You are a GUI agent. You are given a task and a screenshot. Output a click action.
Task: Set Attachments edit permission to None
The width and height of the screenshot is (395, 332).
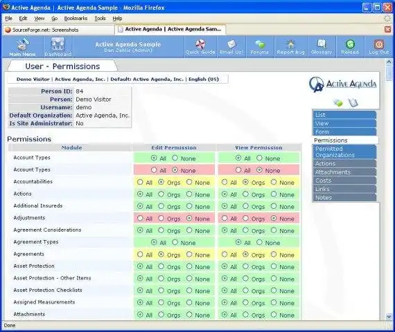(189, 315)
